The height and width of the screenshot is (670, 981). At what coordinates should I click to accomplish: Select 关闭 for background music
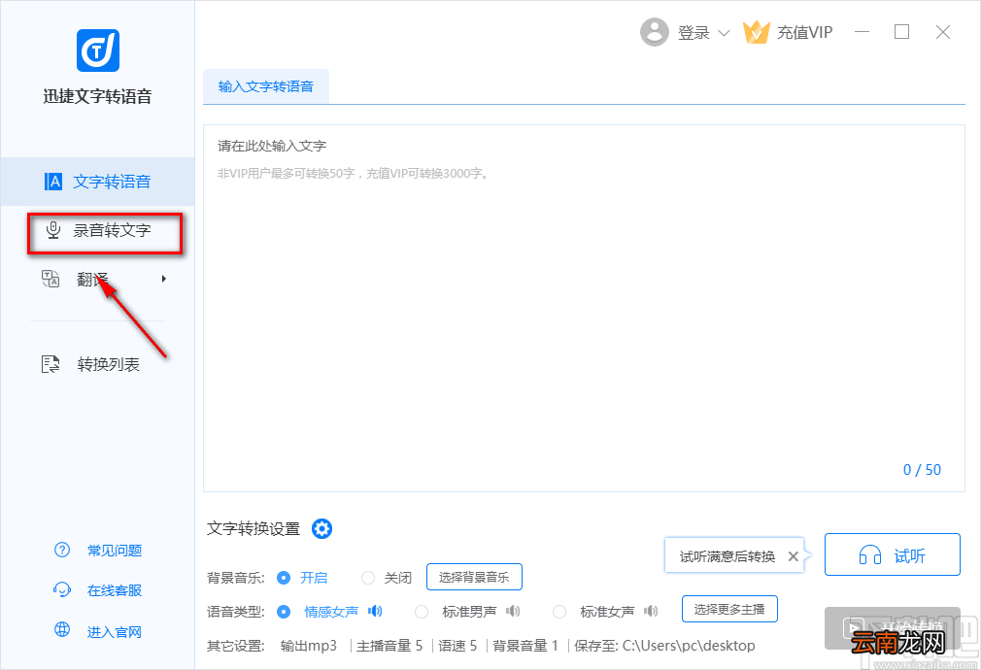pos(368,578)
